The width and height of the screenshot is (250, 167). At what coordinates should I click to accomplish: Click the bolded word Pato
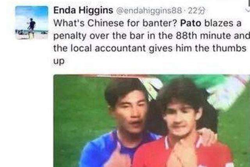pyautogui.click(x=191, y=23)
